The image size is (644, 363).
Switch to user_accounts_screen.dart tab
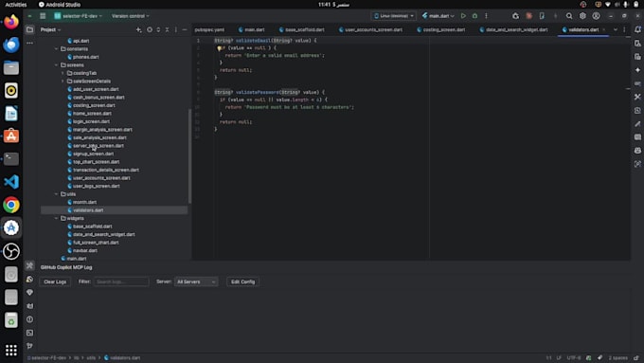[370, 29]
